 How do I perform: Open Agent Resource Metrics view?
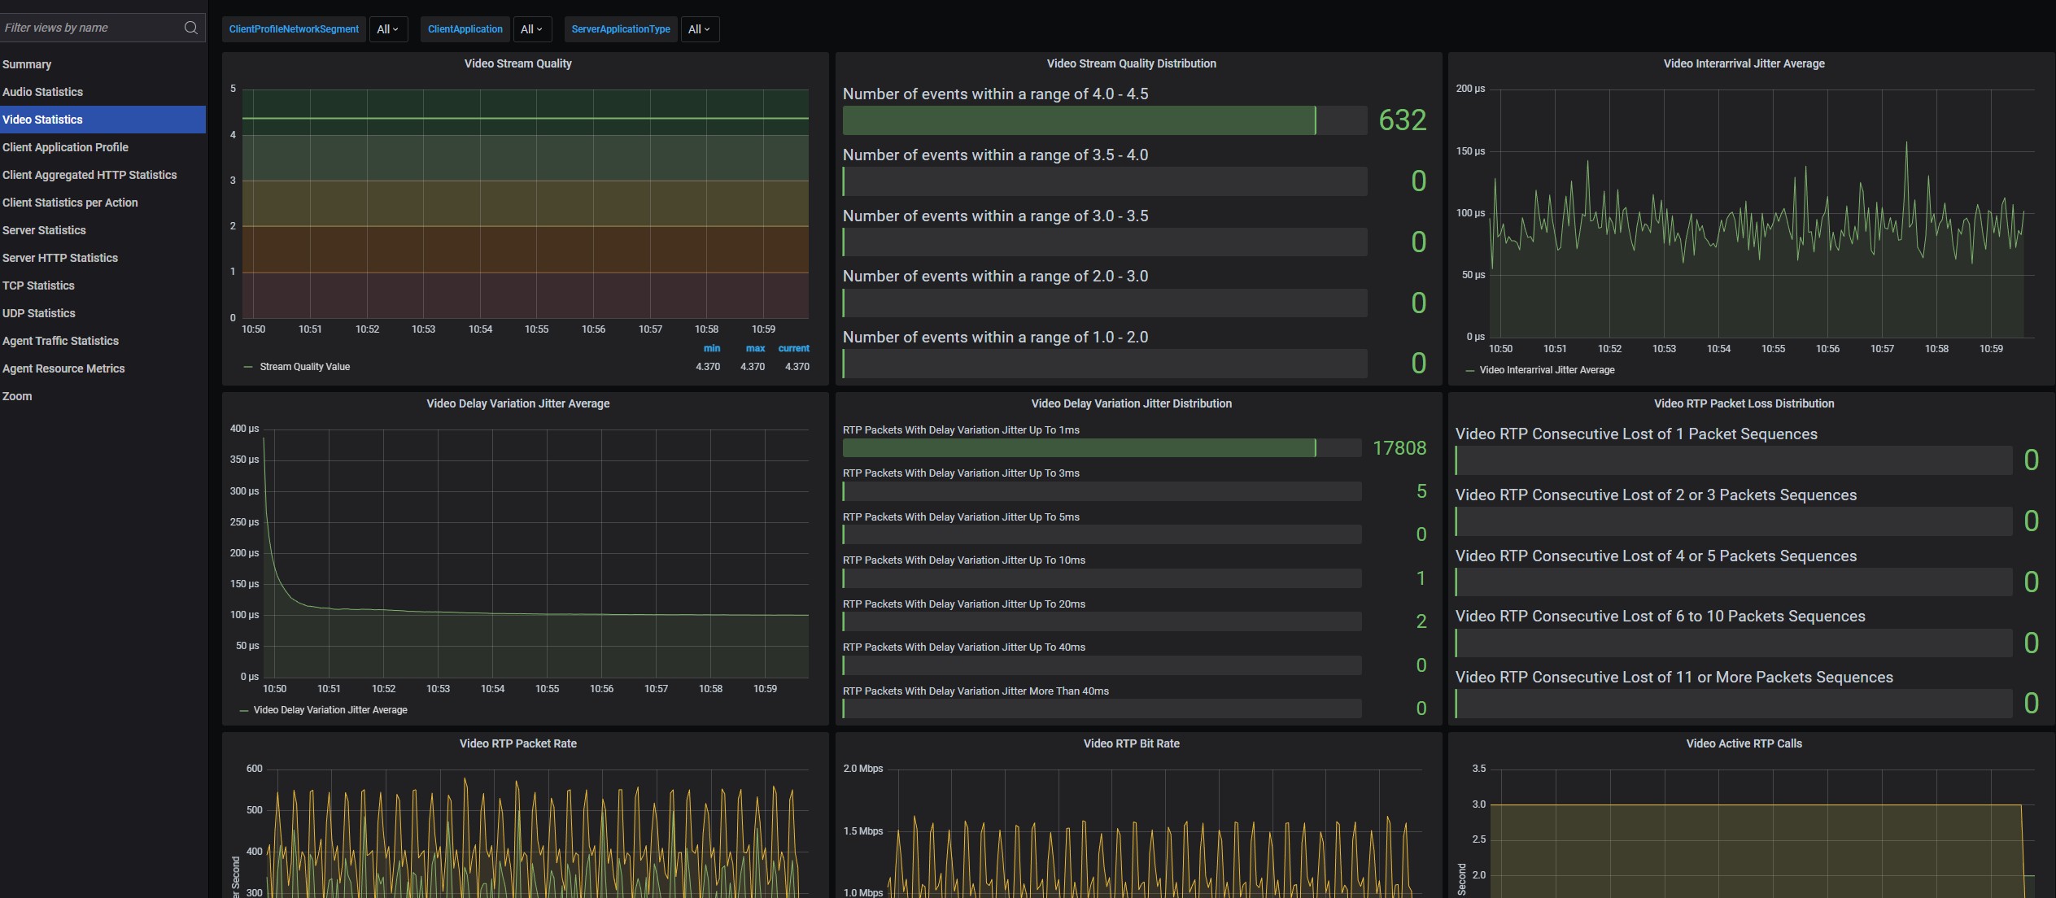pyautogui.click(x=63, y=368)
